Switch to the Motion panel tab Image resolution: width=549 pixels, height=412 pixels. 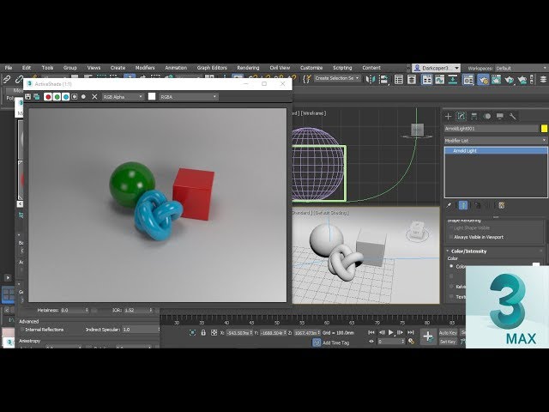click(487, 117)
